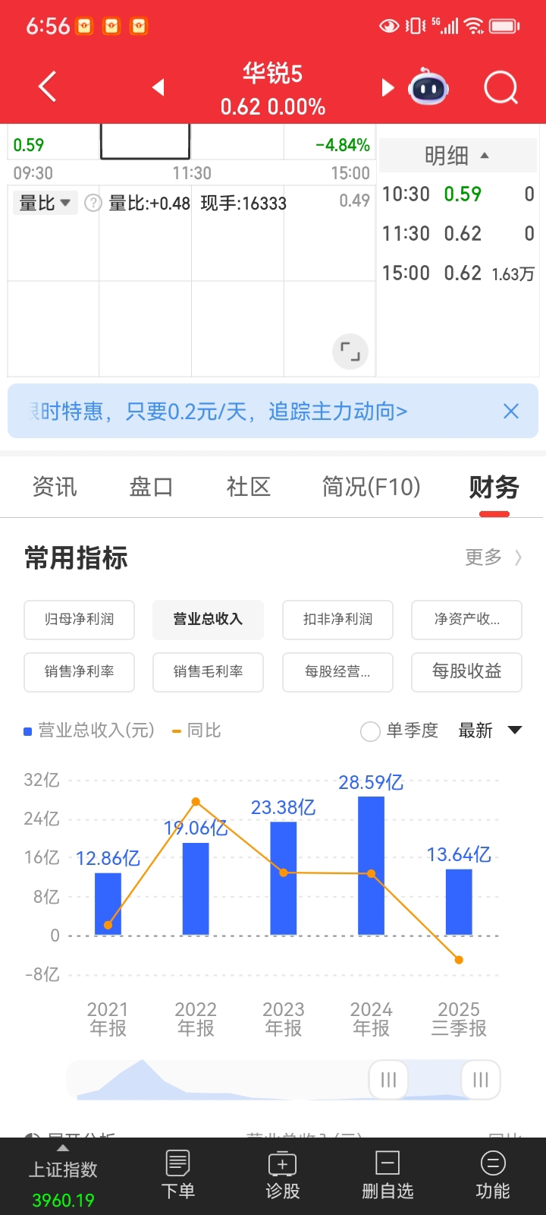Screen dimensions: 546x1215
Task: Tap the 15:00 0.62 detail row
Action: pyautogui.click(x=458, y=273)
